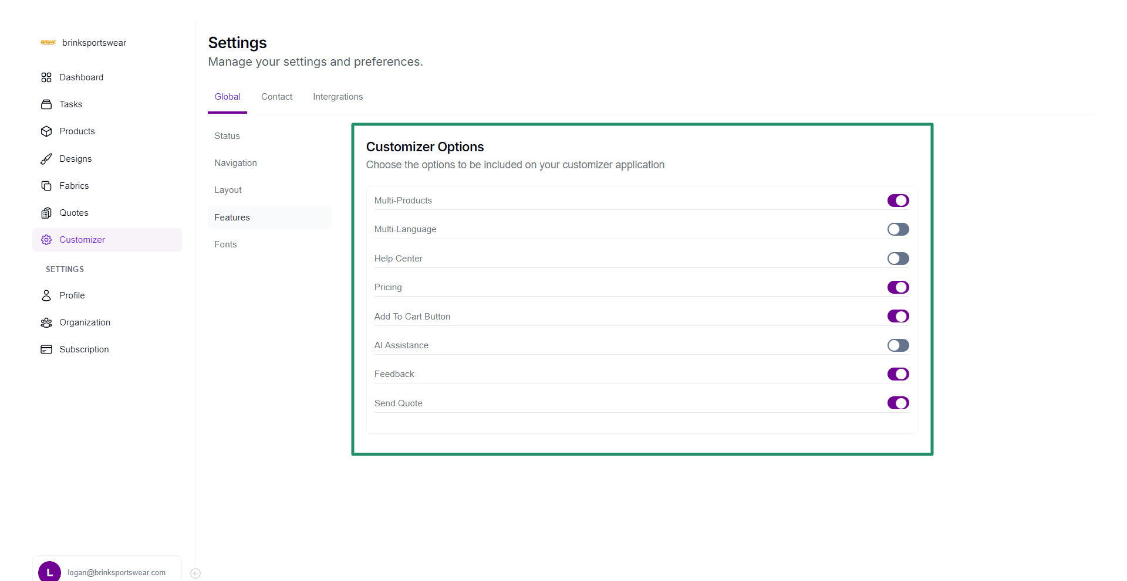The width and height of the screenshot is (1127, 581).
Task: Click the Tasks tray icon
Action: (x=46, y=104)
